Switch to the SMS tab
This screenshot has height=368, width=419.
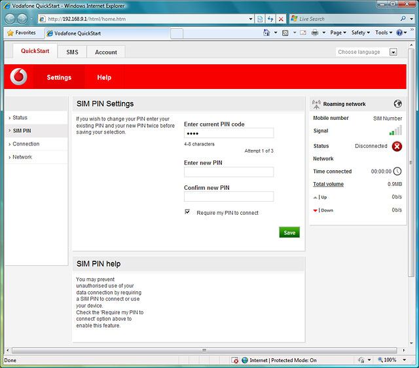(x=72, y=52)
